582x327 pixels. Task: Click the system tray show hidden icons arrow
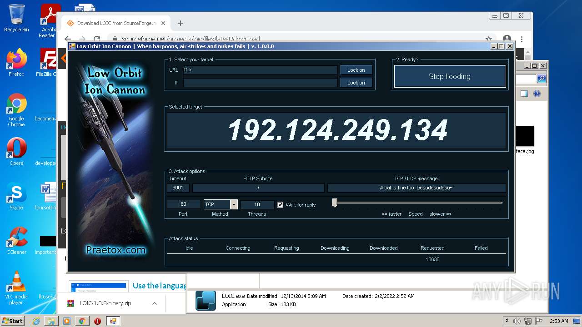507,321
